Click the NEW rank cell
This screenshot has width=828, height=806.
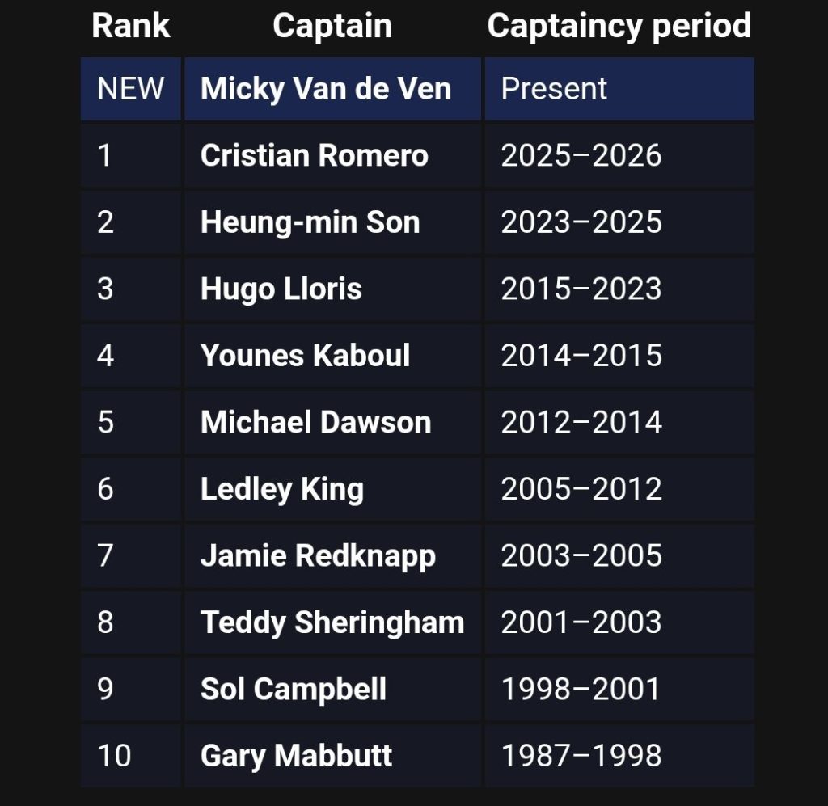coord(130,89)
